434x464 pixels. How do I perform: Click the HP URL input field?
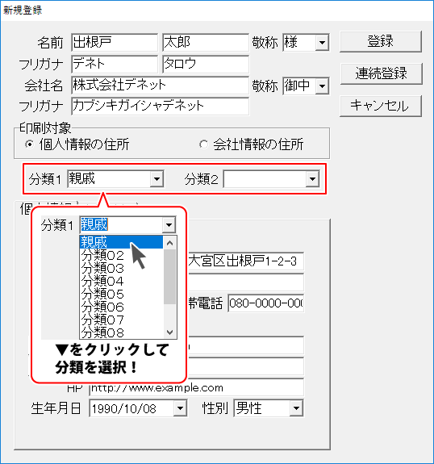pos(197,387)
